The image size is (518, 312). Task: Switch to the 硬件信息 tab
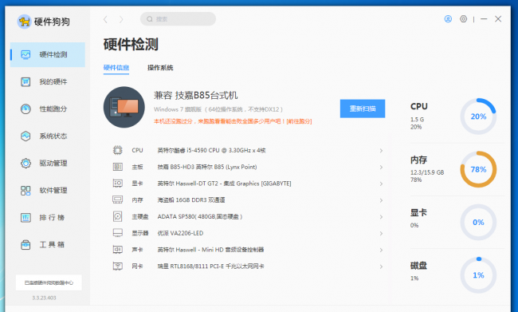[116, 68]
